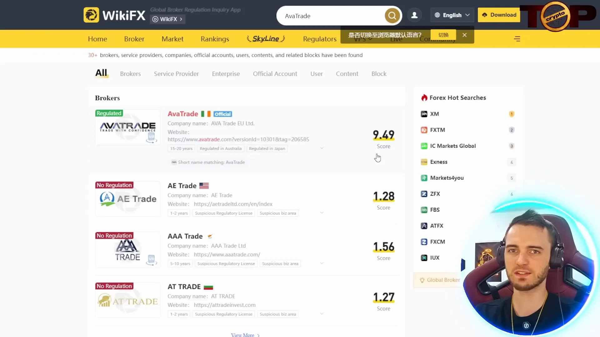Open the Regulators menu item

point(320,39)
